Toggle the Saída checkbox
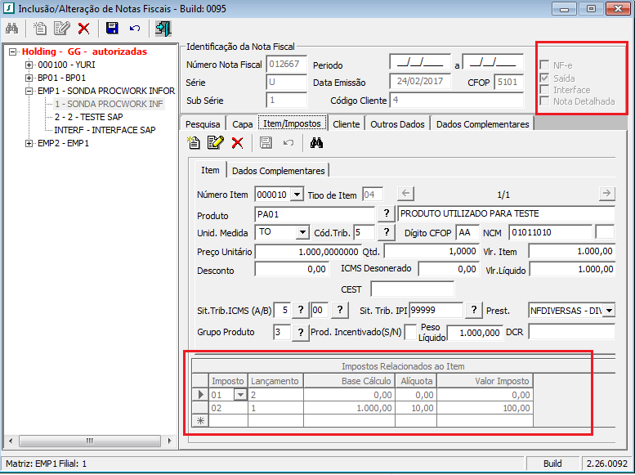 click(545, 78)
